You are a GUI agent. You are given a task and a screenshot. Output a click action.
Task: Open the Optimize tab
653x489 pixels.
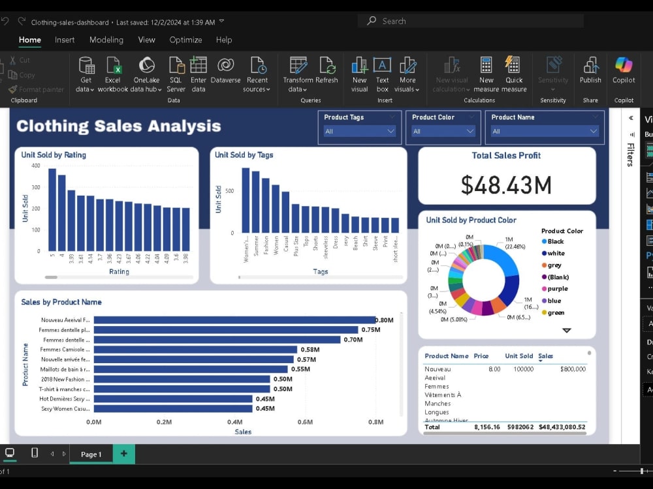point(185,40)
